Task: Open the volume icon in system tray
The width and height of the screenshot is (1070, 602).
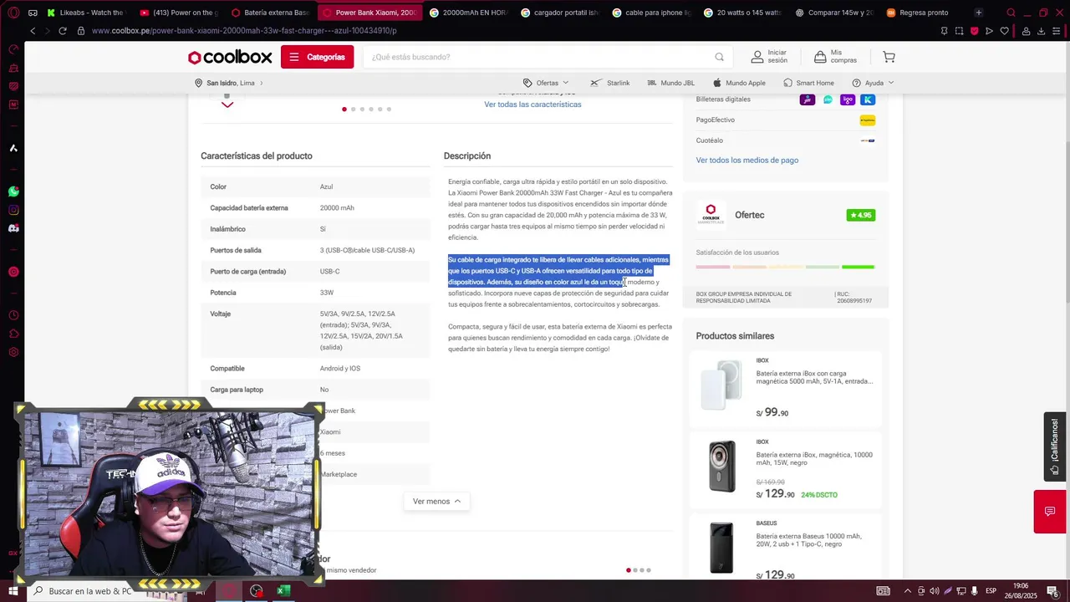Action: point(934,591)
